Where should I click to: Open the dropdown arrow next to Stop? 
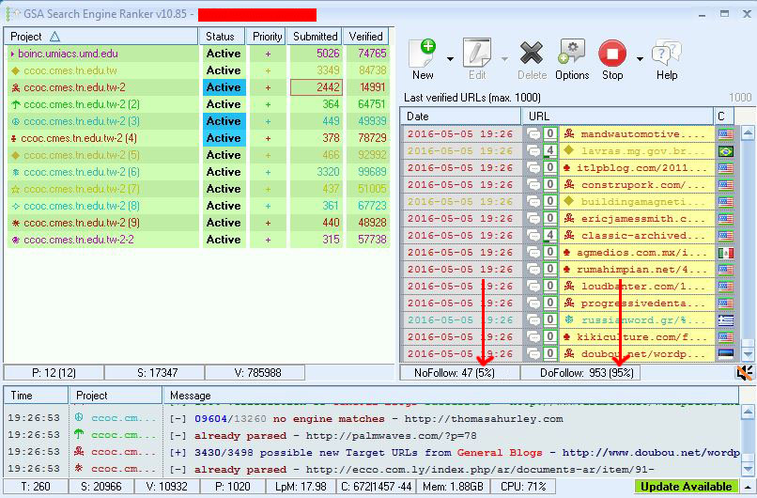pyautogui.click(x=640, y=59)
